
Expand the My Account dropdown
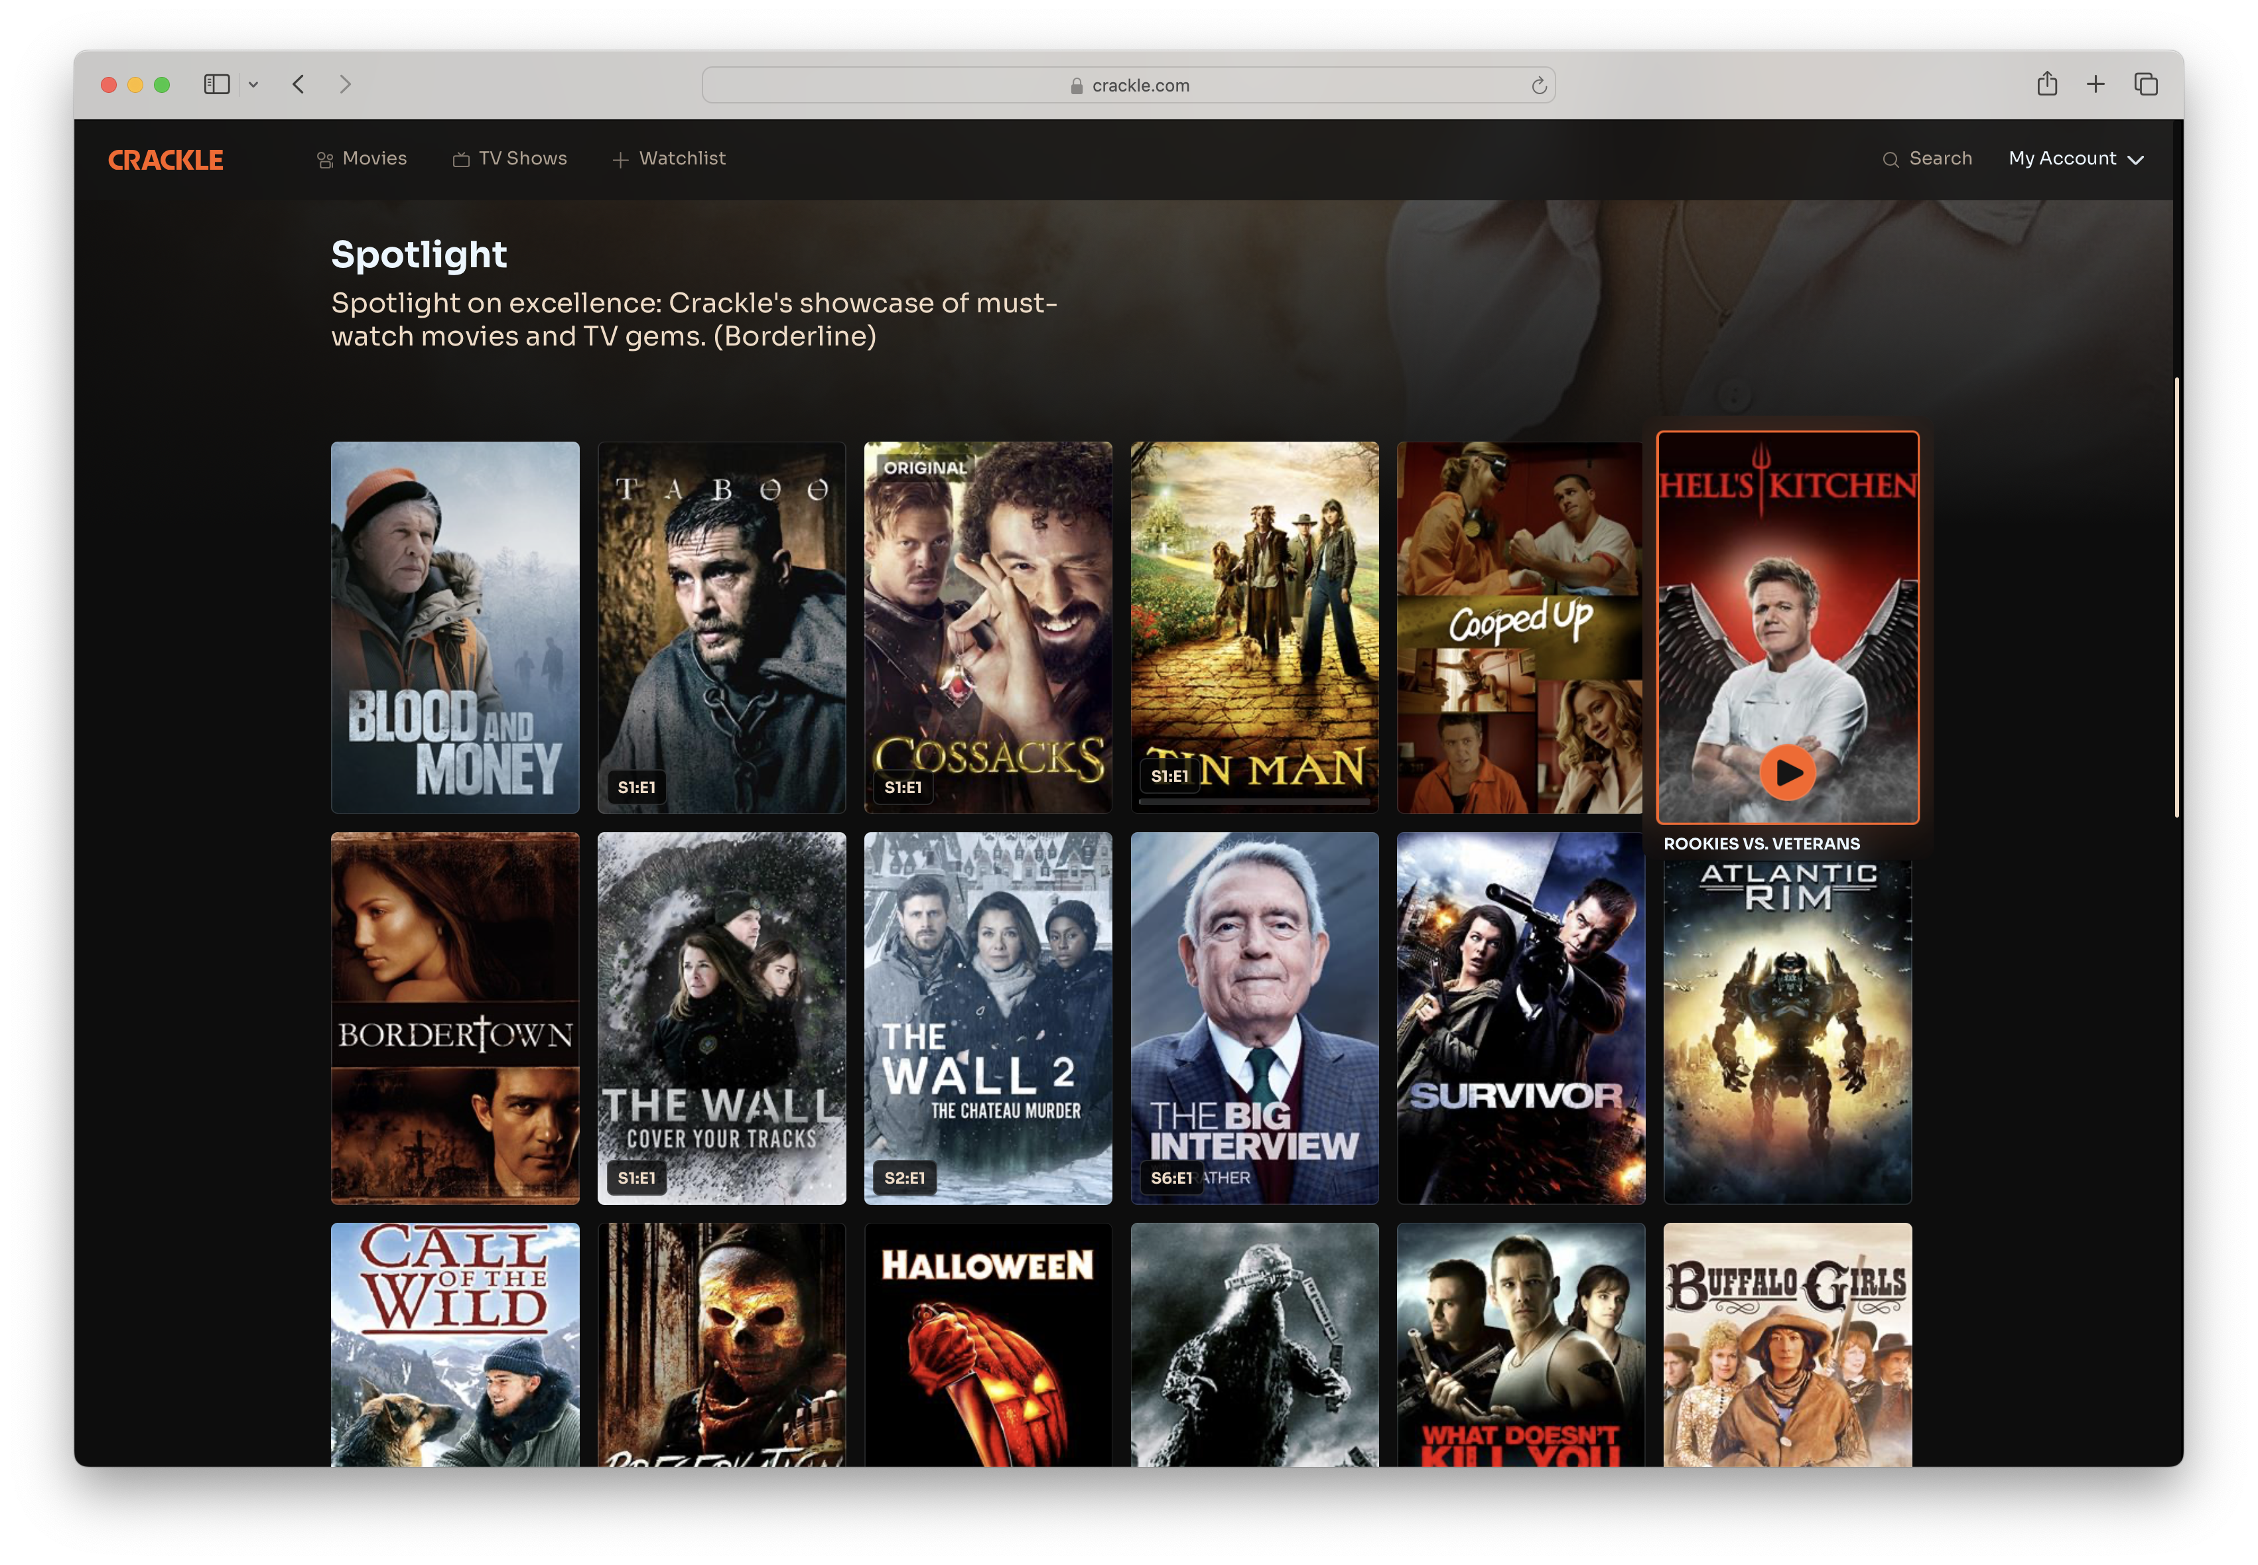(2076, 159)
